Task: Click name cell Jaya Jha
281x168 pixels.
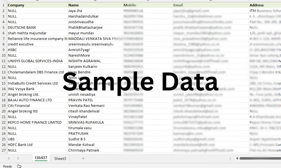Action: (95, 11)
